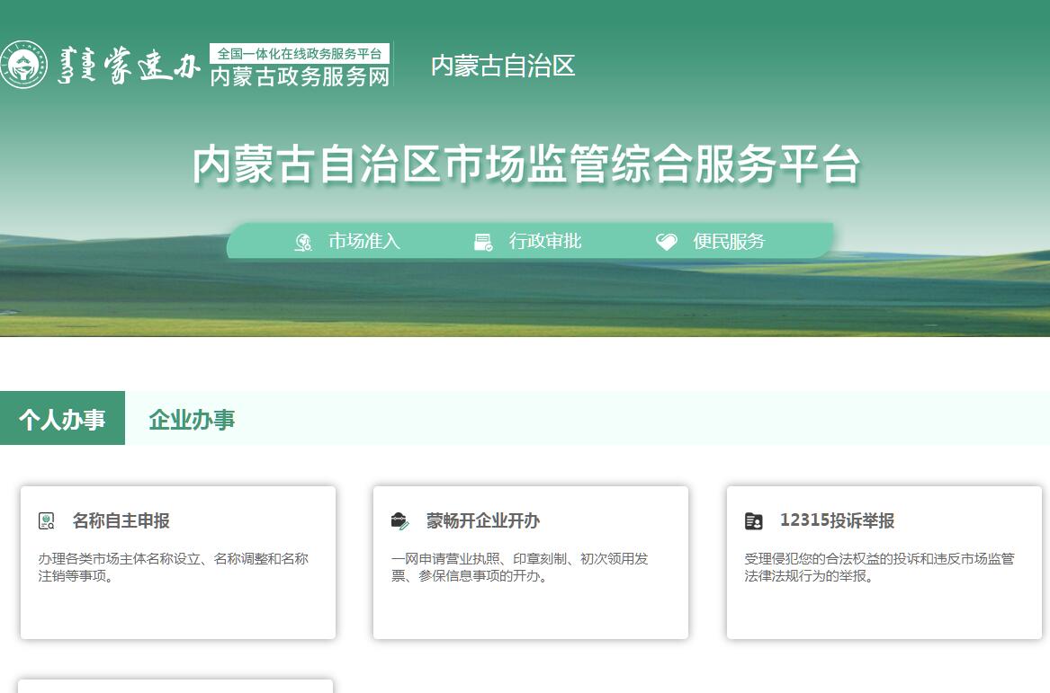This screenshot has width=1050, height=693.
Task: Open the 名称自主申报 service title
Action: point(121,520)
